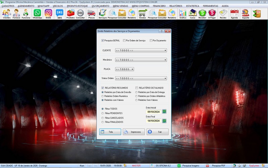Open calendar picker beside Data Inicial

(x=164, y=112)
